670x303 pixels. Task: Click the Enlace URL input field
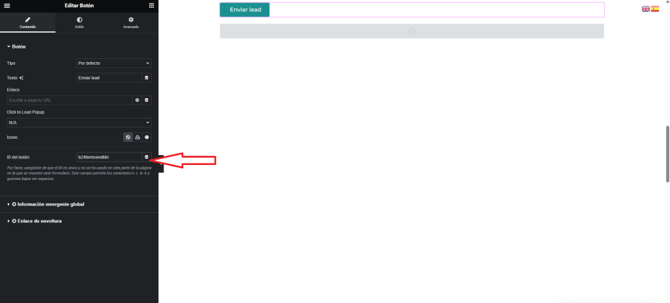tap(69, 100)
